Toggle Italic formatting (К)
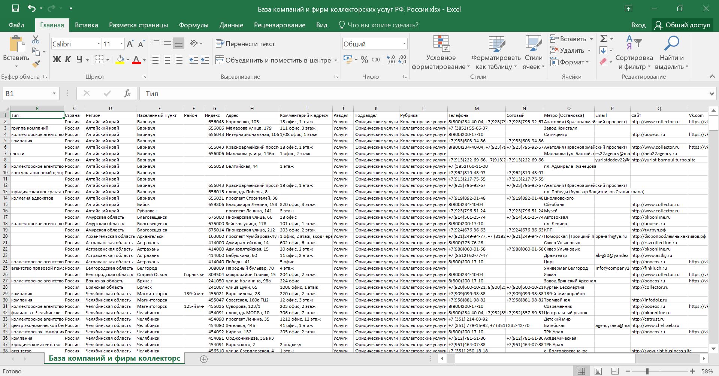719x376 pixels. (68, 60)
